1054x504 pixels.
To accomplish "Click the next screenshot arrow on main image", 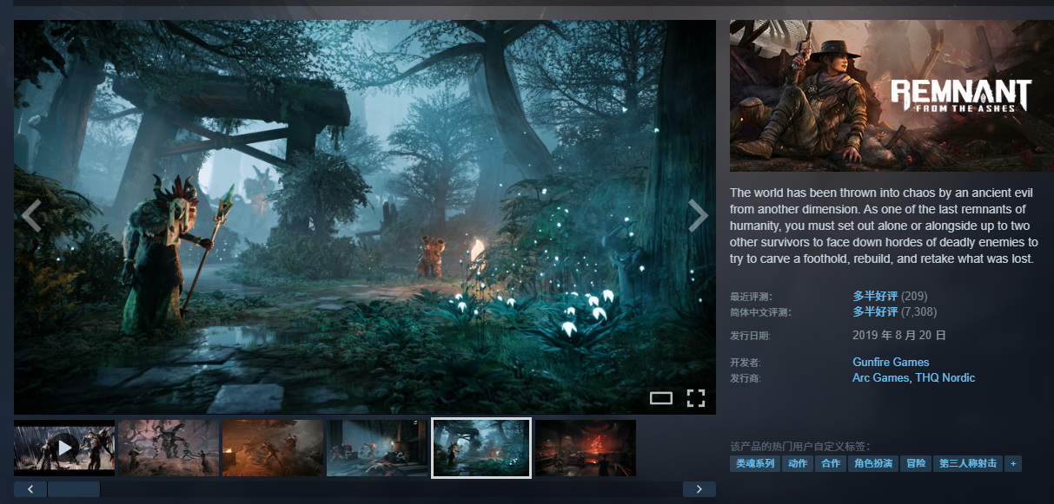I will click(698, 216).
